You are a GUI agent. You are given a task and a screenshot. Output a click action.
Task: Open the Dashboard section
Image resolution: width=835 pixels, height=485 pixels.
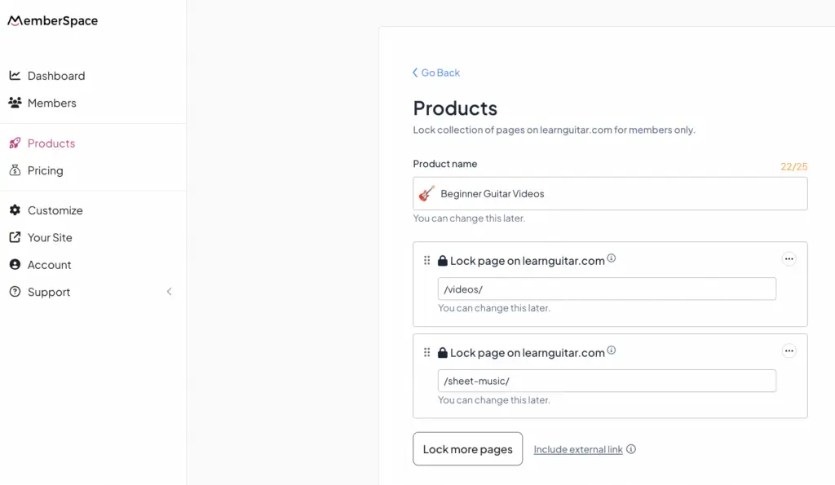(x=55, y=76)
